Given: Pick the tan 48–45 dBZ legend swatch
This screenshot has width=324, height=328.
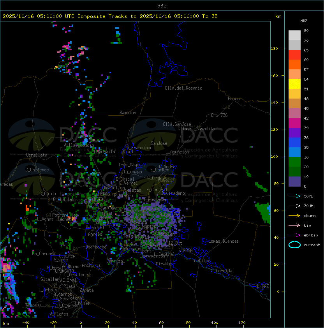Looking at the screenshot, I should tap(294, 104).
